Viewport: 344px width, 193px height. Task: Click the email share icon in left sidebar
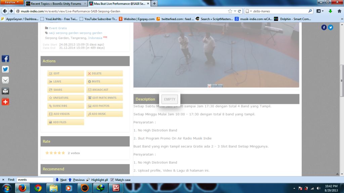pyautogui.click(x=5, y=80)
